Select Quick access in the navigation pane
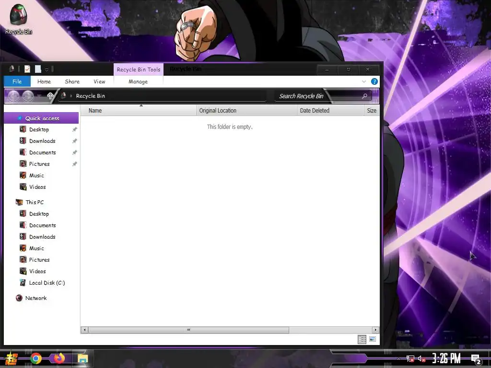The width and height of the screenshot is (491, 368). [x=41, y=118]
